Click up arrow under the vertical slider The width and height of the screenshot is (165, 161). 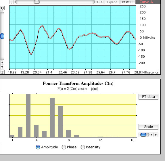[2, 63]
